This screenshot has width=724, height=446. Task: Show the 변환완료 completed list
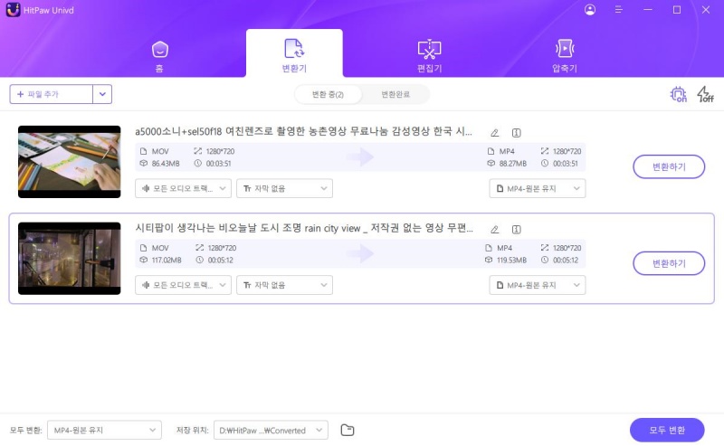[395, 94]
